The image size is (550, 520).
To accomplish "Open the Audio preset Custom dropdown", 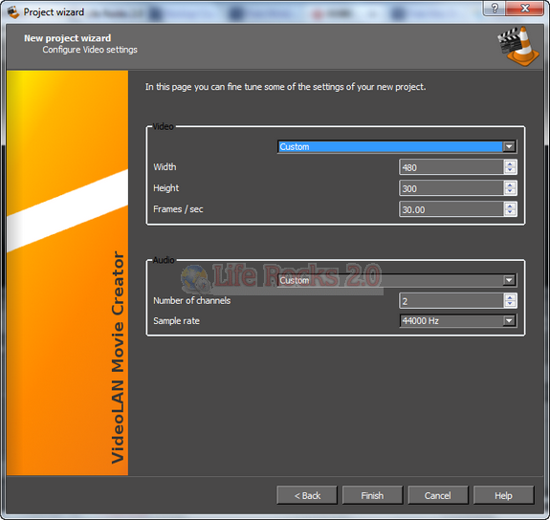I will pyautogui.click(x=397, y=280).
